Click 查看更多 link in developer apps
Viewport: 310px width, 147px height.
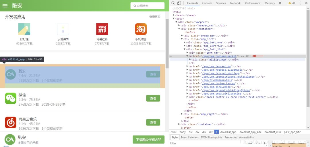pyautogui.click(x=155, y=17)
